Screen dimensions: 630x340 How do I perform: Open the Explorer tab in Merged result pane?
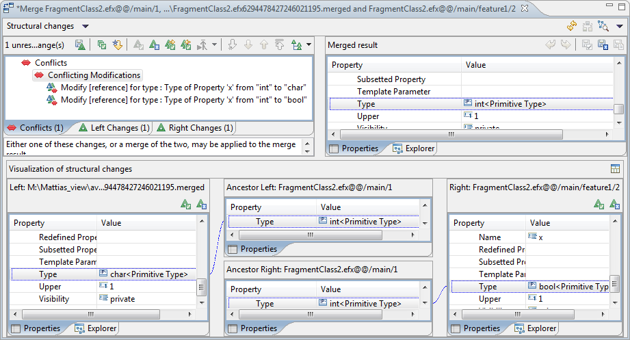pyautogui.click(x=414, y=148)
